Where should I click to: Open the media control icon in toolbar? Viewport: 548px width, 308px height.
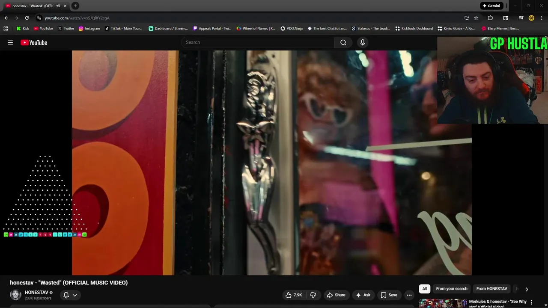521,18
